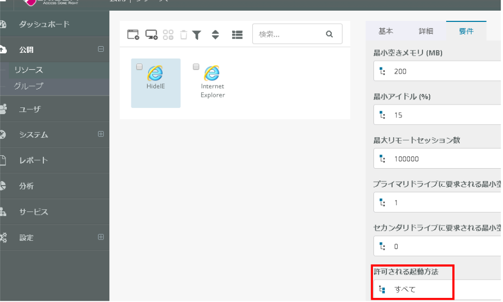Click the magnifier search icon
This screenshot has height=302, width=503.
[x=330, y=34]
